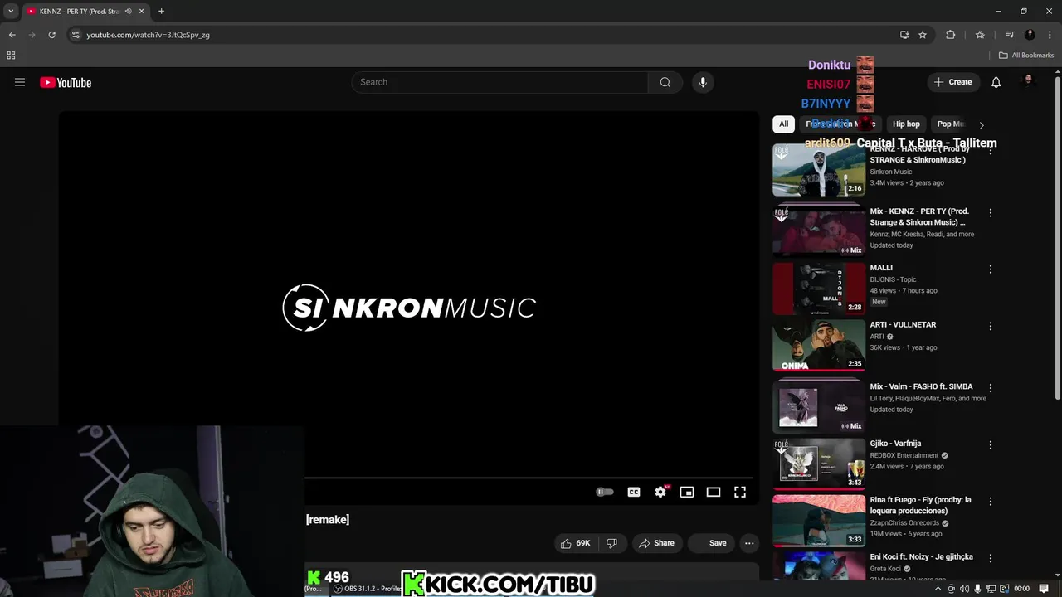Open YouTube notifications bell
The image size is (1062, 597).
tap(996, 82)
